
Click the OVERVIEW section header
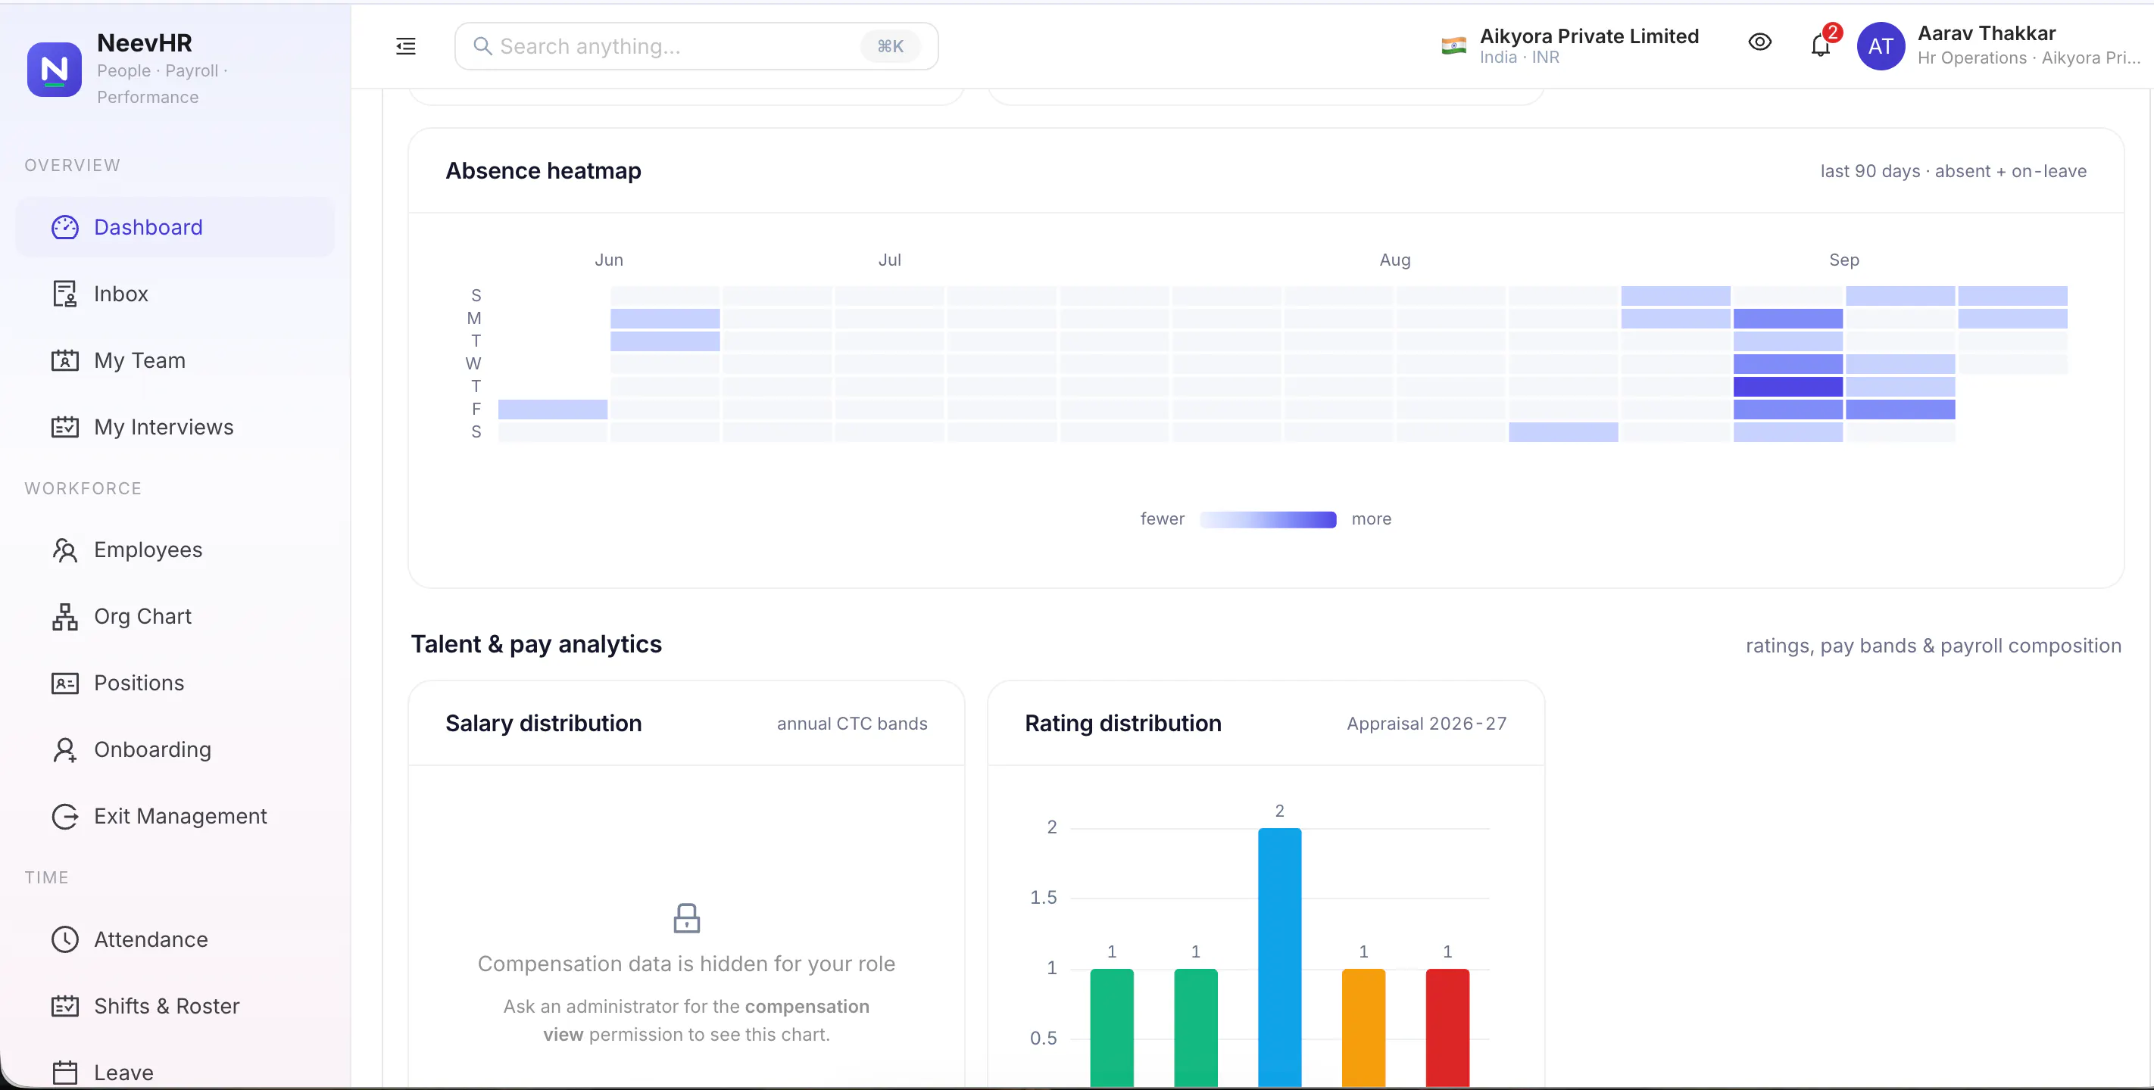point(72,166)
